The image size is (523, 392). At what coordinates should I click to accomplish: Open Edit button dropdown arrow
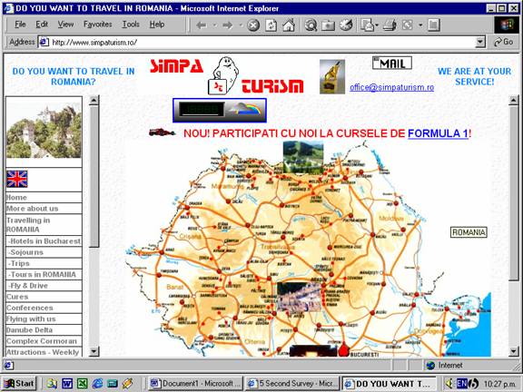click(420, 25)
